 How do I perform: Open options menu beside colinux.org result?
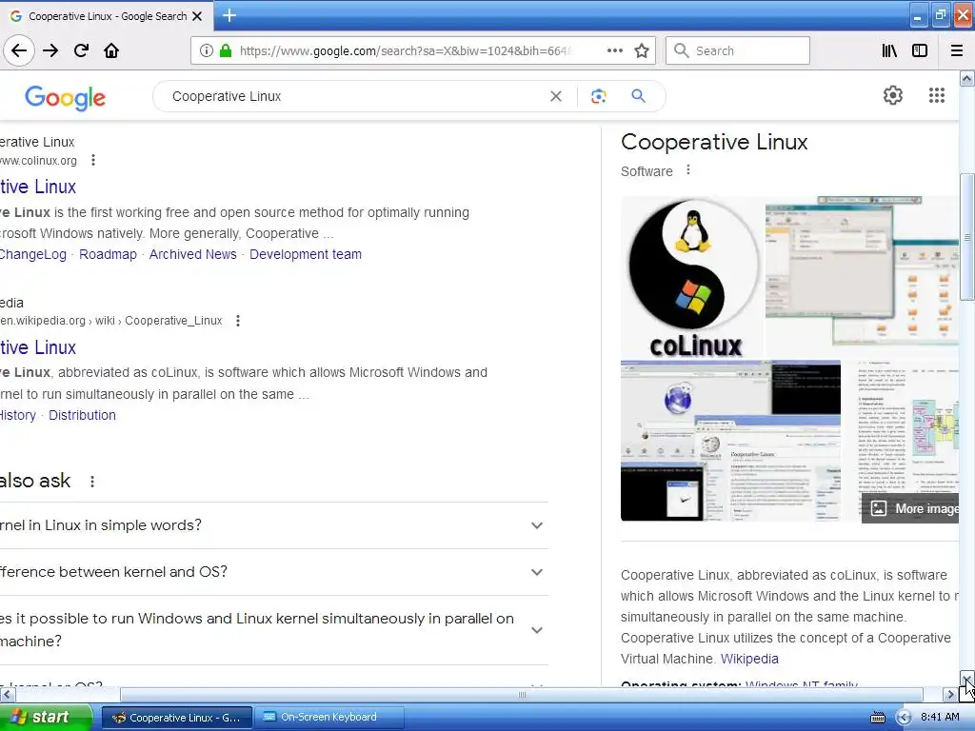click(93, 160)
